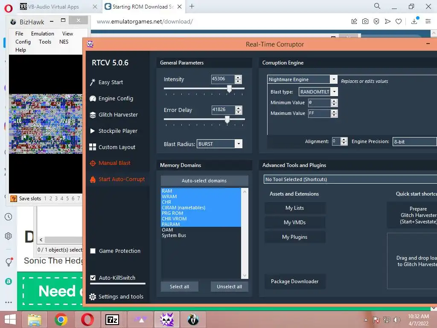Click Memory Domains list scrollbar
The width and height of the screenshot is (437, 328).
point(245,234)
